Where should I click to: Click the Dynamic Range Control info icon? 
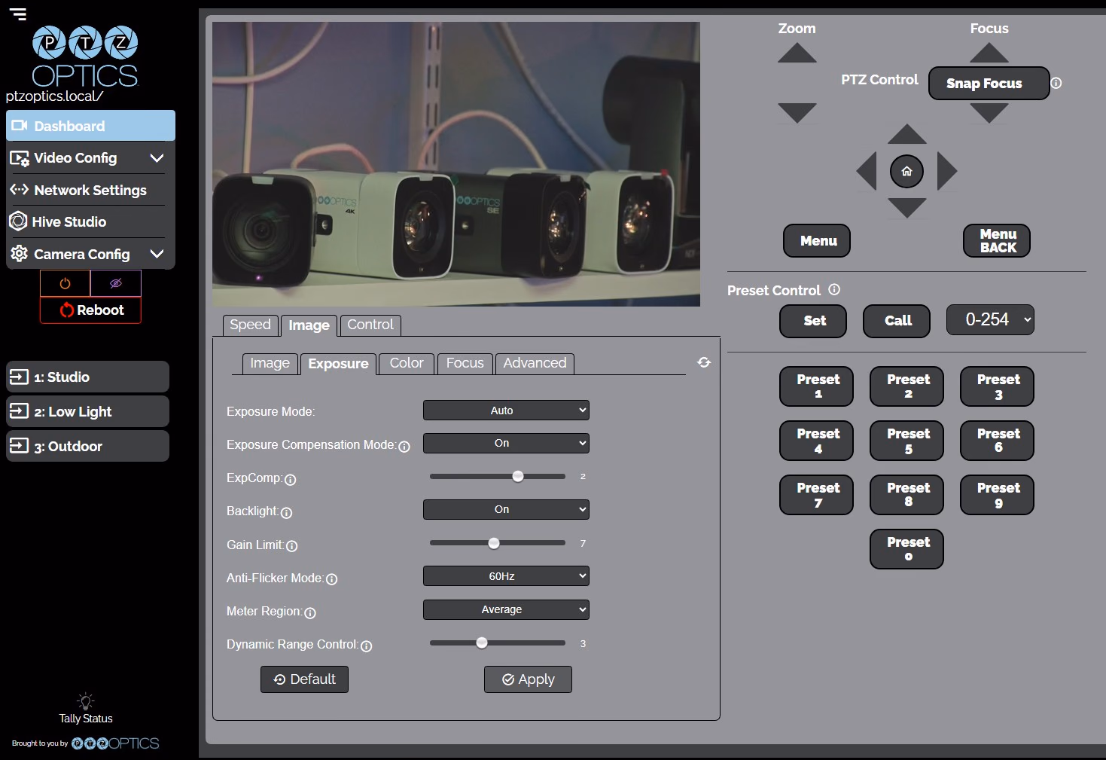[x=367, y=646]
